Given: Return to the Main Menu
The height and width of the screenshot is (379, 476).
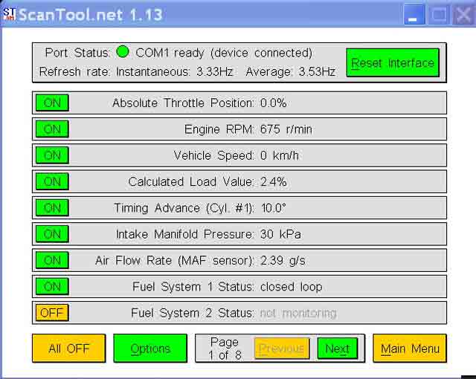Looking at the screenshot, I should point(410,349).
